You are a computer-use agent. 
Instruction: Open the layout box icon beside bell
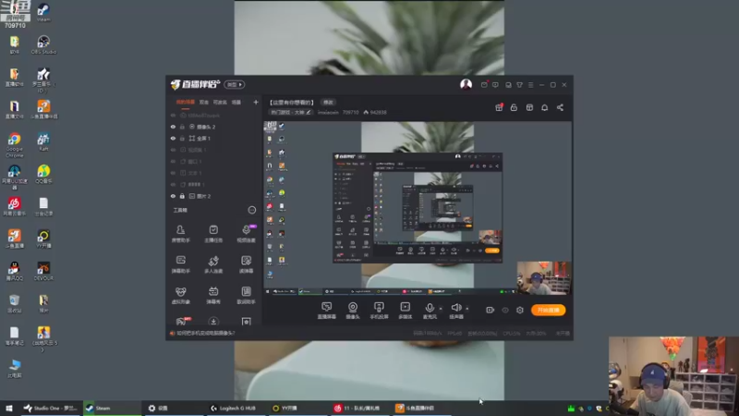point(529,107)
